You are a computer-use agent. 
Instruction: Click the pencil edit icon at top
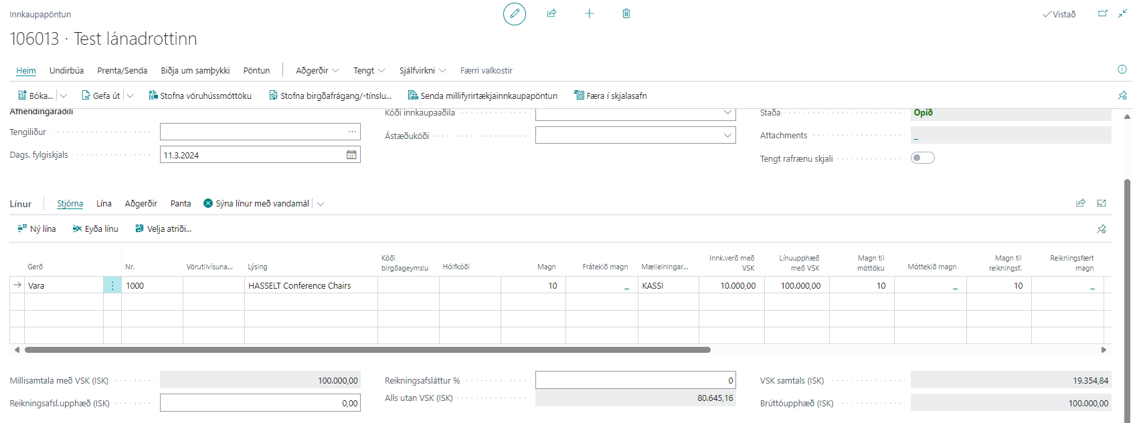[x=514, y=14]
